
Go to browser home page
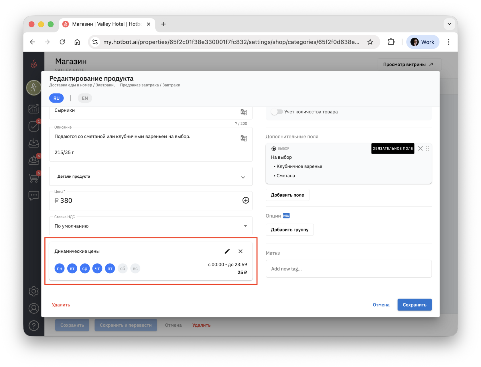point(77,42)
